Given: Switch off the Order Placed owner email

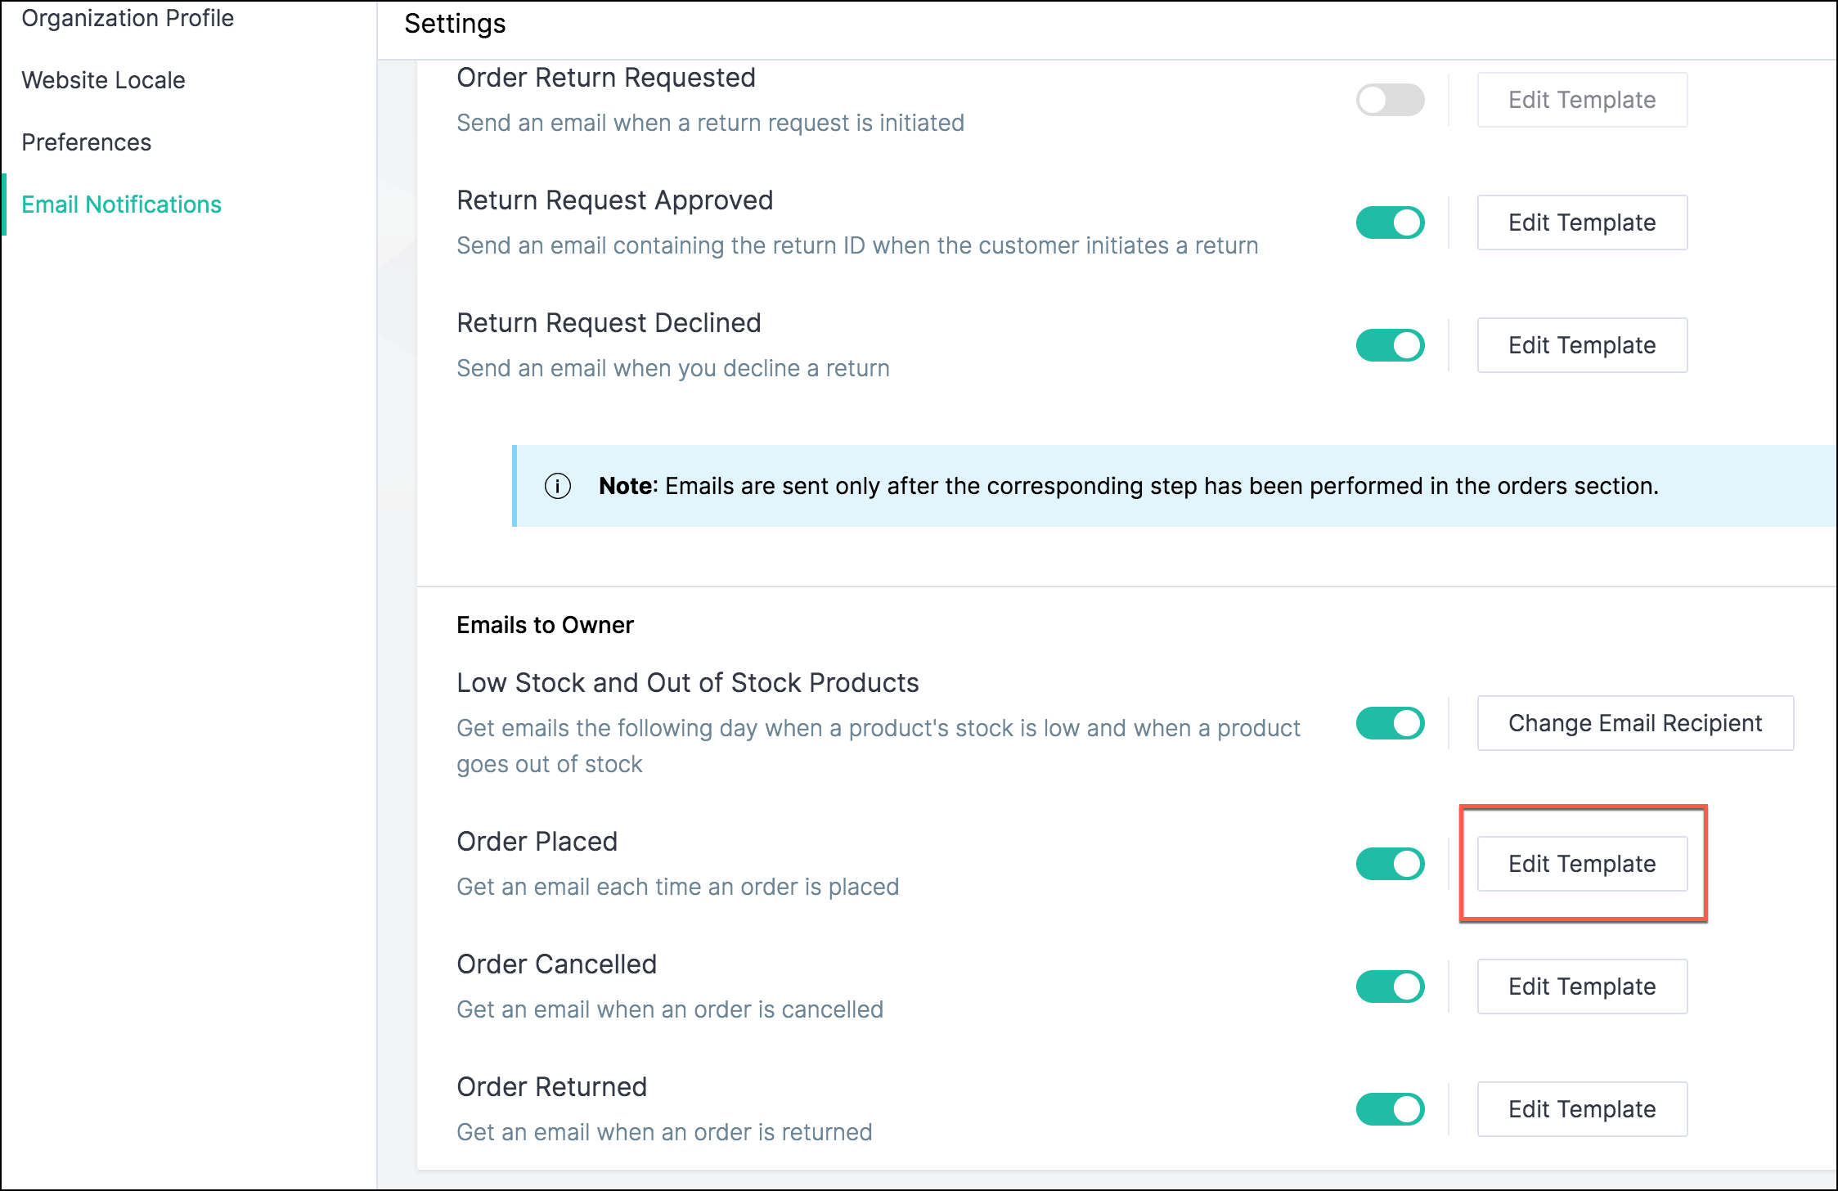Looking at the screenshot, I should click(1390, 864).
